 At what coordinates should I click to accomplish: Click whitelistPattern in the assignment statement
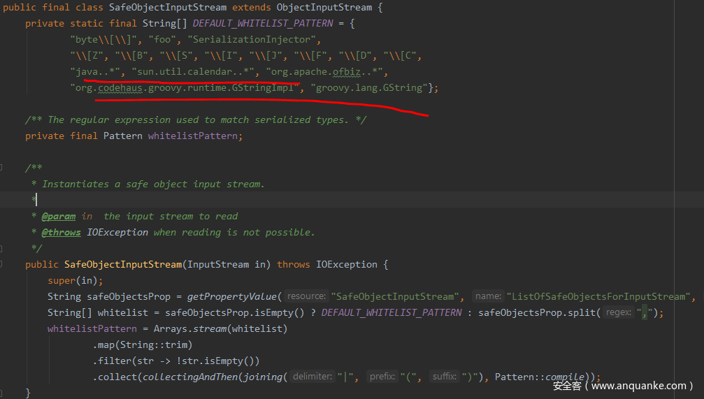click(x=92, y=329)
